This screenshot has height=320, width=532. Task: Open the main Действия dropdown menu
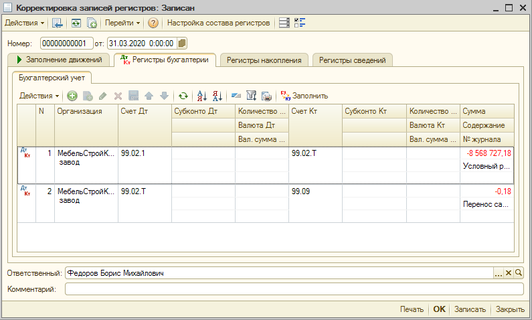25,23
